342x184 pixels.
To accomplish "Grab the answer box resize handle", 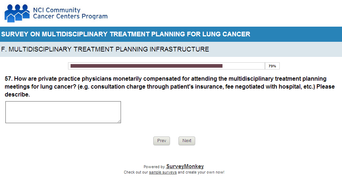I will point(119,121).
